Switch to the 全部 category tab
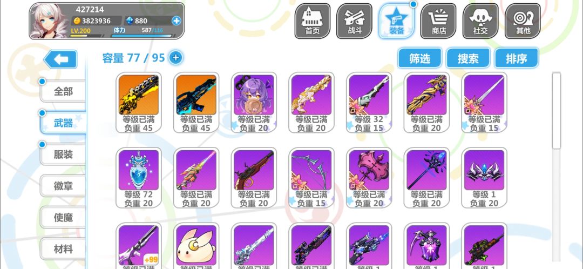The image size is (583, 269). pos(63,91)
